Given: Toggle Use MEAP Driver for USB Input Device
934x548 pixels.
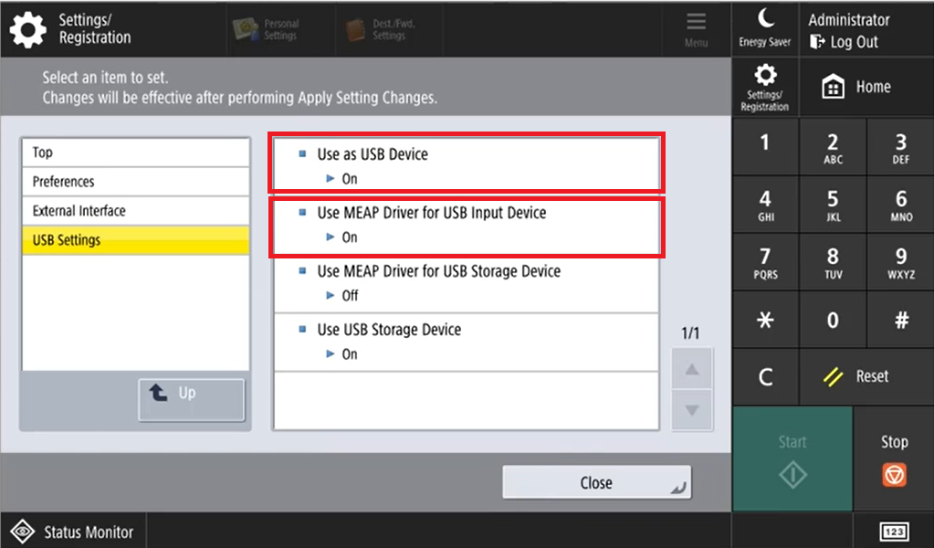Looking at the screenshot, I should [x=466, y=224].
